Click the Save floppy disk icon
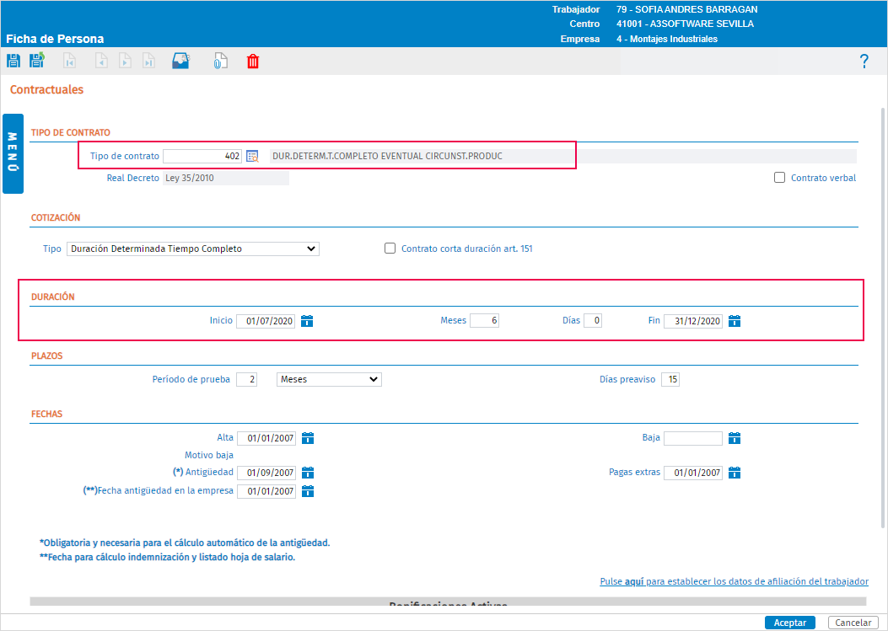This screenshot has width=888, height=631. [13, 61]
